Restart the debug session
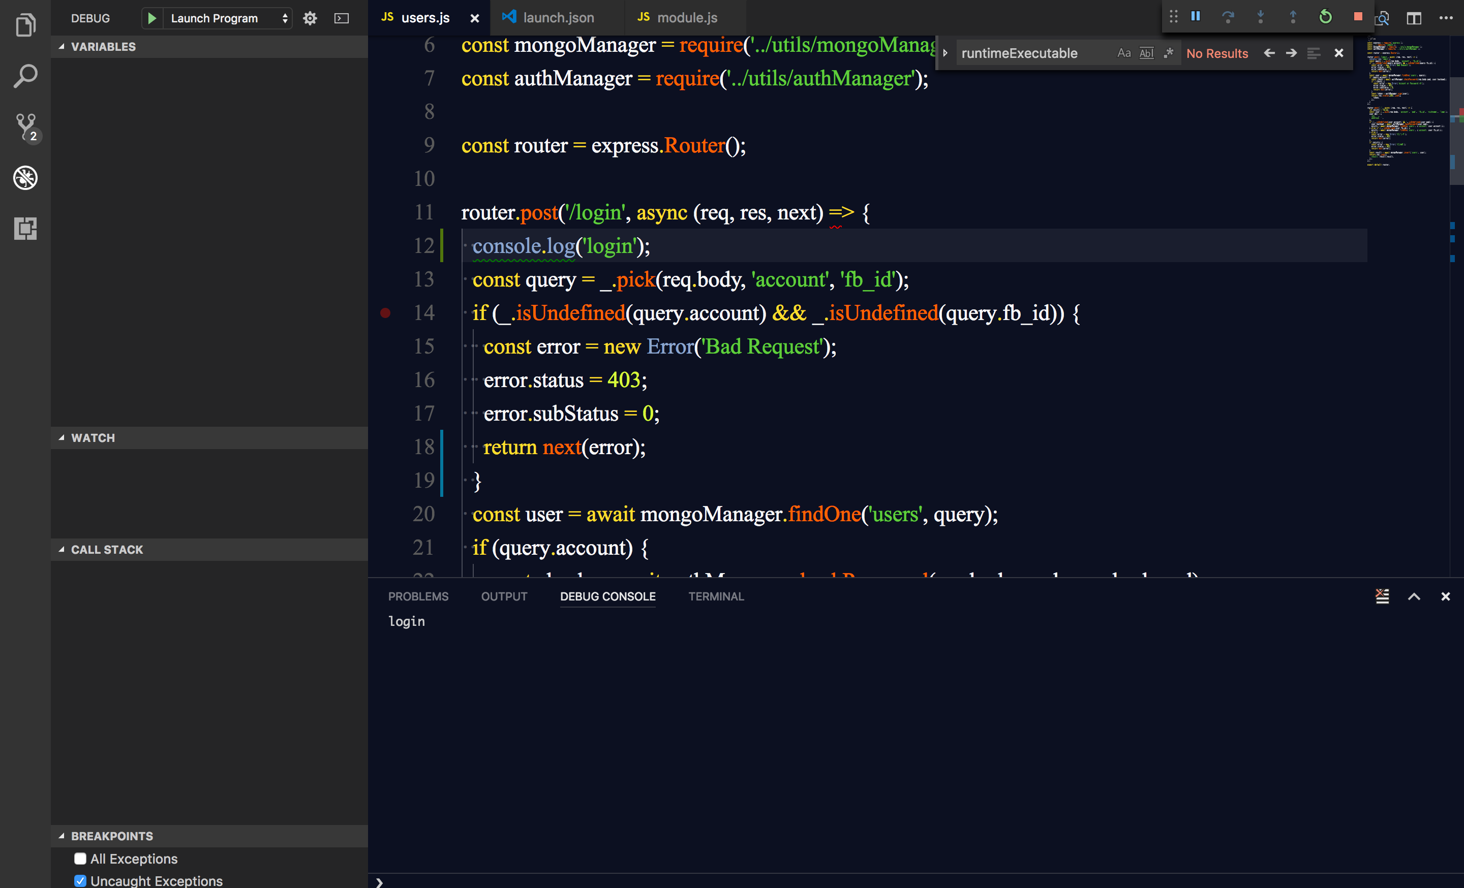This screenshot has height=888, width=1464. (x=1326, y=17)
